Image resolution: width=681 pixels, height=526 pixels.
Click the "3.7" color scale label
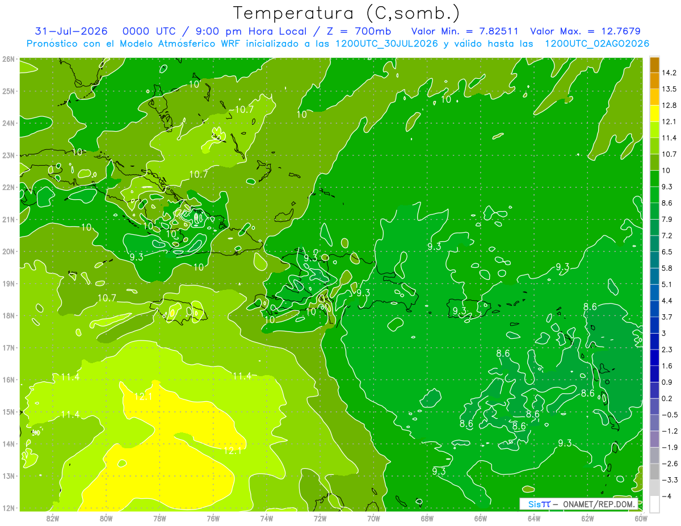coord(667,317)
